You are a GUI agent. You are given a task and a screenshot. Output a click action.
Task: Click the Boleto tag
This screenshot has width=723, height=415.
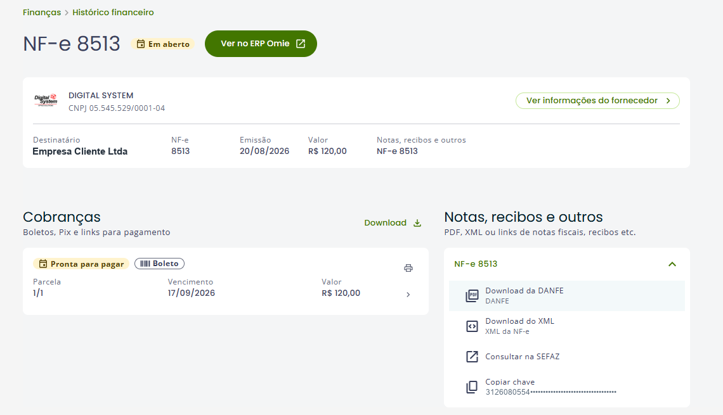coord(160,264)
